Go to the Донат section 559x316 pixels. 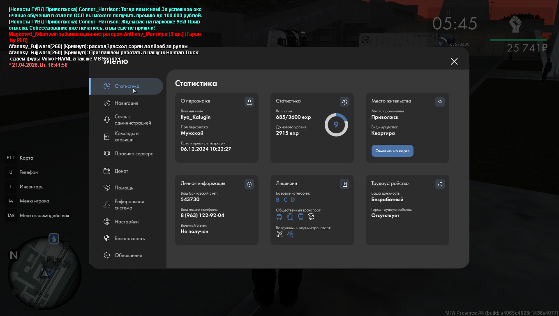pyautogui.click(x=121, y=171)
